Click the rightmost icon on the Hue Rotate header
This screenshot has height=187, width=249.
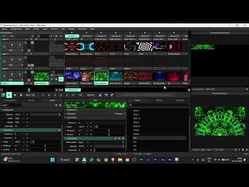[123, 138]
